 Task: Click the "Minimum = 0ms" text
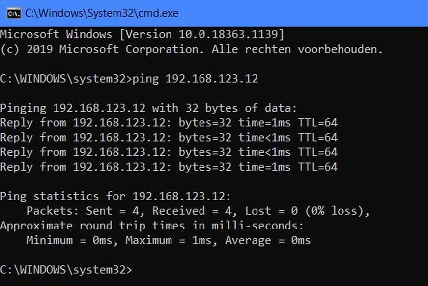[72, 241]
